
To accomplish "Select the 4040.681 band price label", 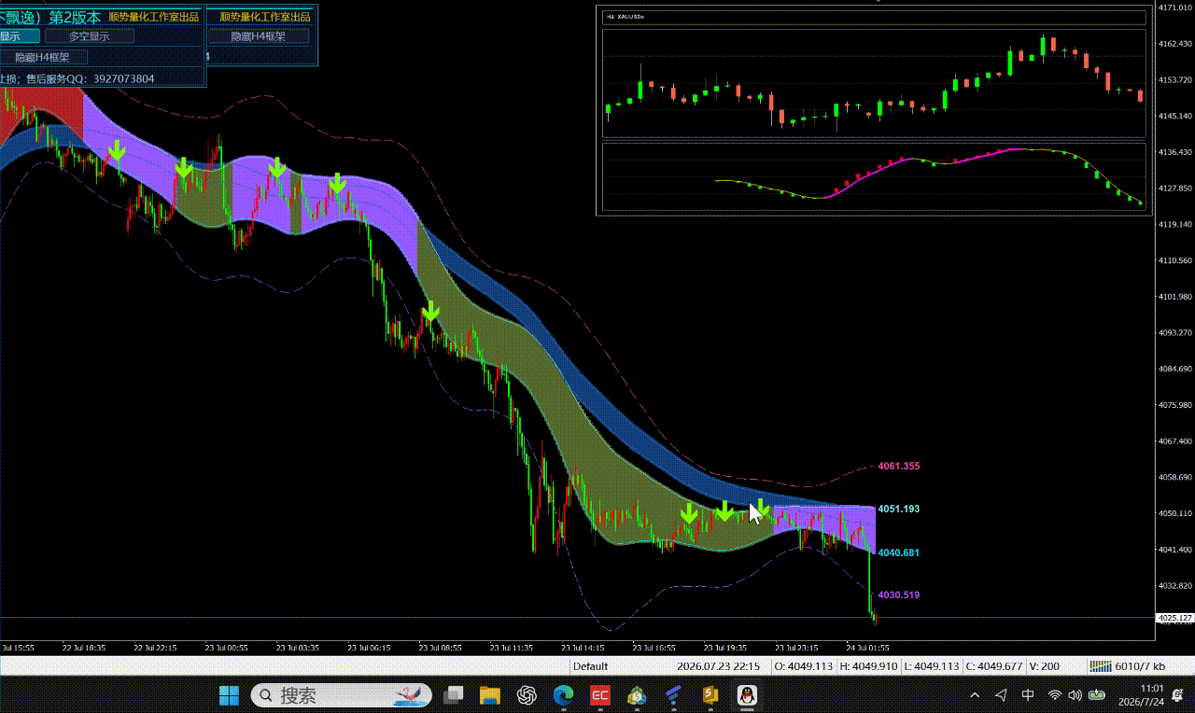I will (x=899, y=553).
